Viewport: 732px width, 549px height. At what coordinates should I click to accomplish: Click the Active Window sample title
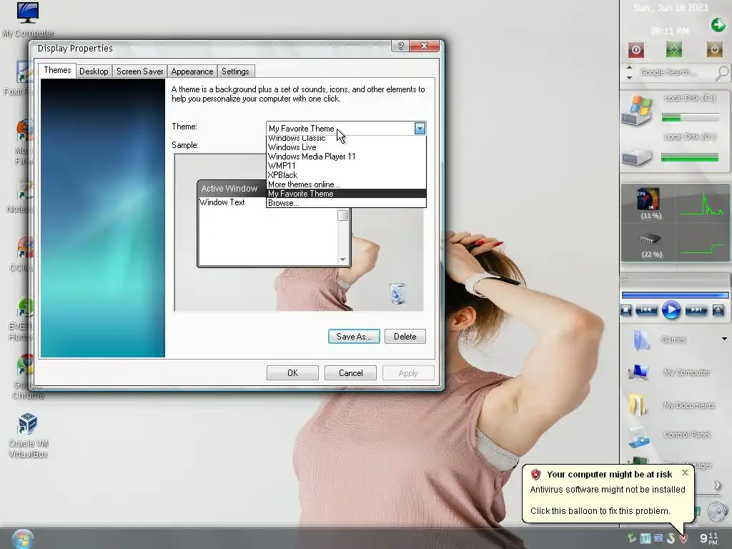click(x=229, y=189)
